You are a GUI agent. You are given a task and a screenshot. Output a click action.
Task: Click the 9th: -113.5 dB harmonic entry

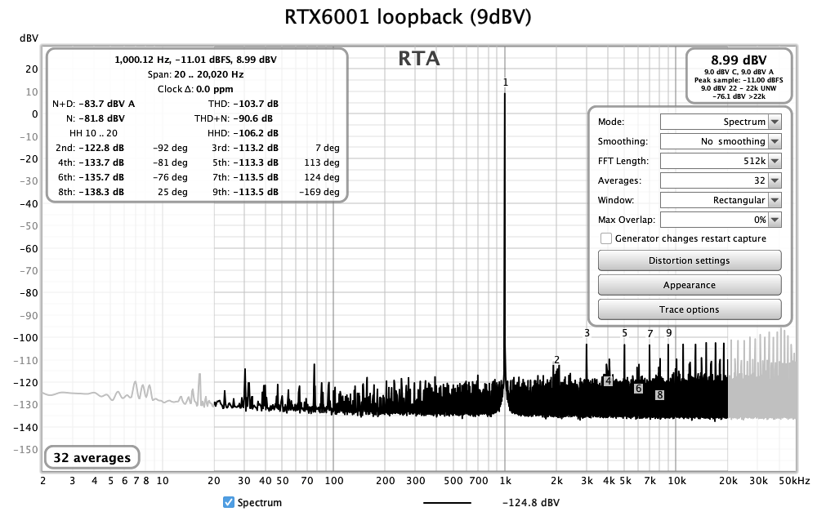click(x=245, y=192)
